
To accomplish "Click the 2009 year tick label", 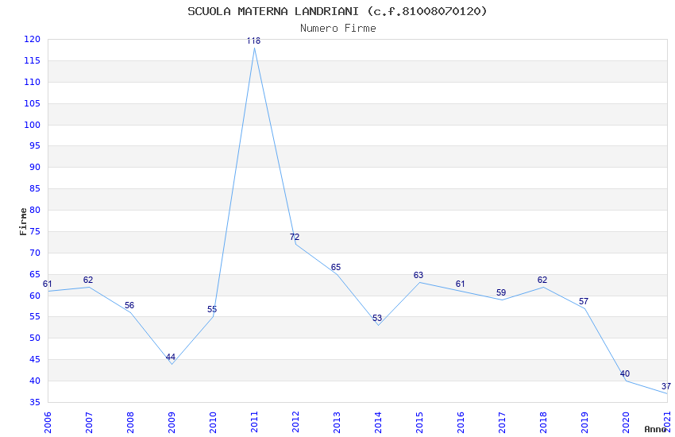I will (x=172, y=423).
